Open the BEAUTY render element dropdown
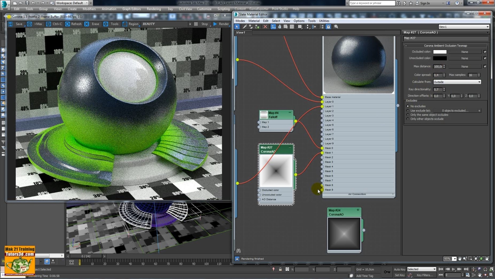The width and height of the screenshot is (495, 279). tap(166, 24)
